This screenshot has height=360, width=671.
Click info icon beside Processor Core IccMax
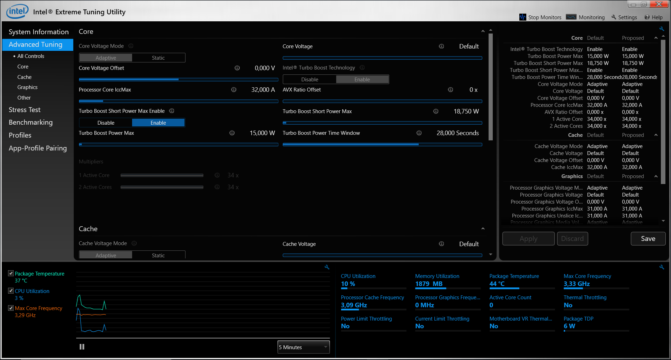pos(234,90)
